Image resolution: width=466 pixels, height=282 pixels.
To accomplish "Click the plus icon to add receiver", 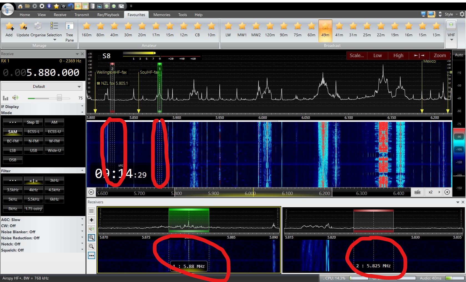I will (91, 220).
